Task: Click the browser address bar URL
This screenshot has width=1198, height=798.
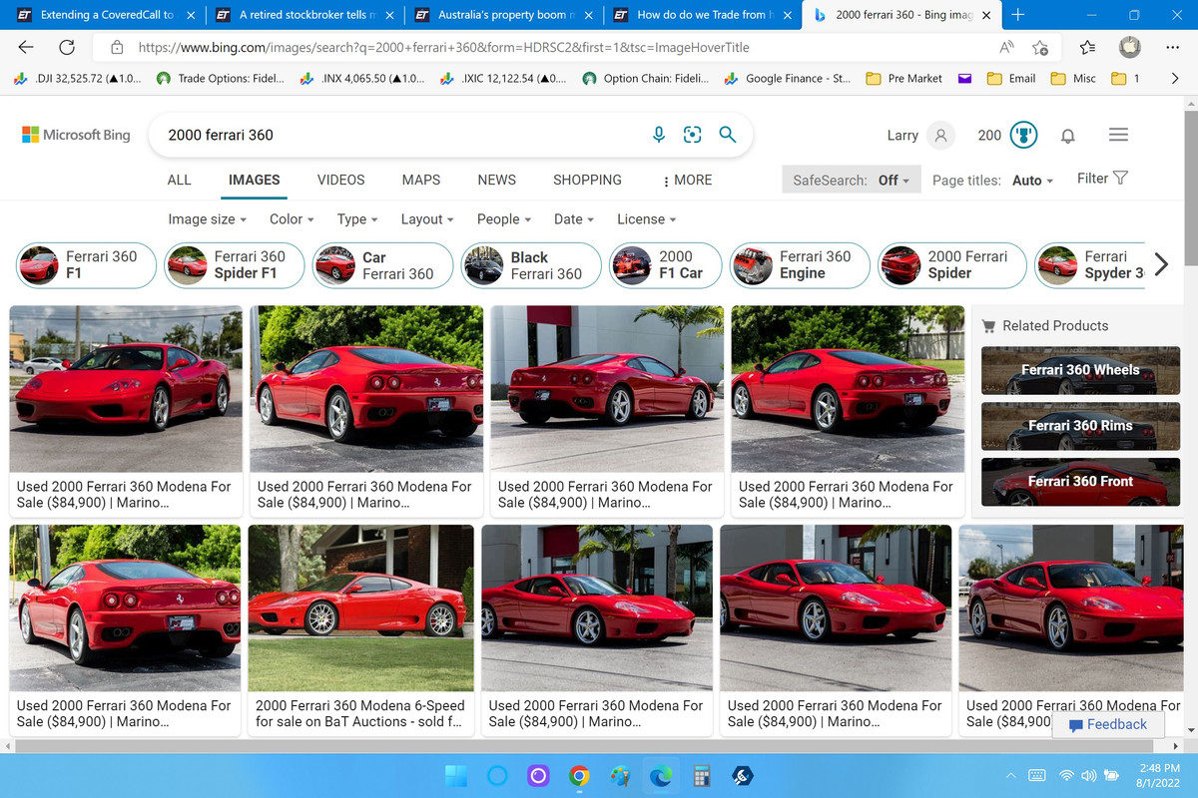Action: click(x=443, y=47)
